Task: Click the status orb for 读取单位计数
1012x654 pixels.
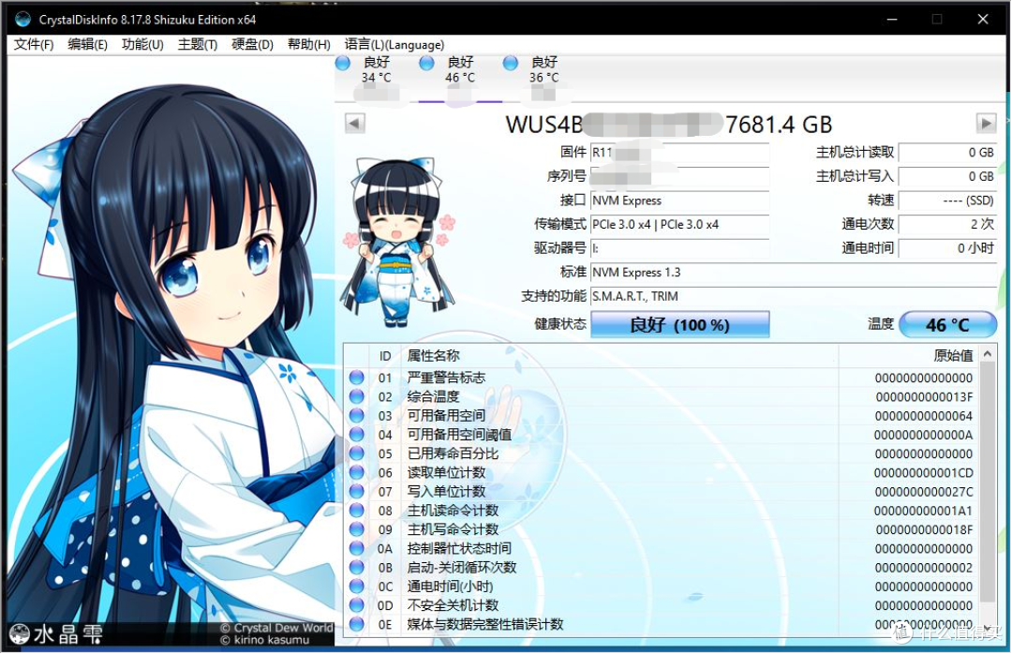Action: point(356,472)
